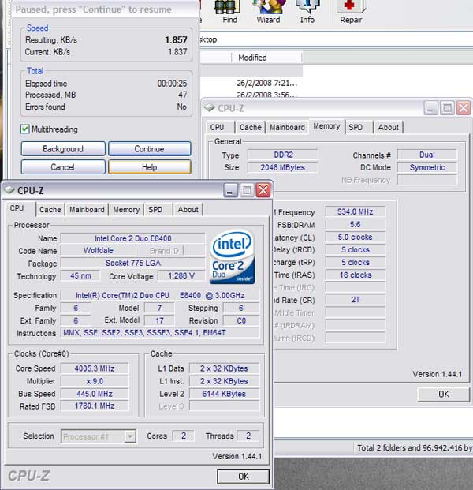Switch to CPU tab in back CPU-Z window
Image resolution: width=473 pixels, height=490 pixels.
pos(217,128)
